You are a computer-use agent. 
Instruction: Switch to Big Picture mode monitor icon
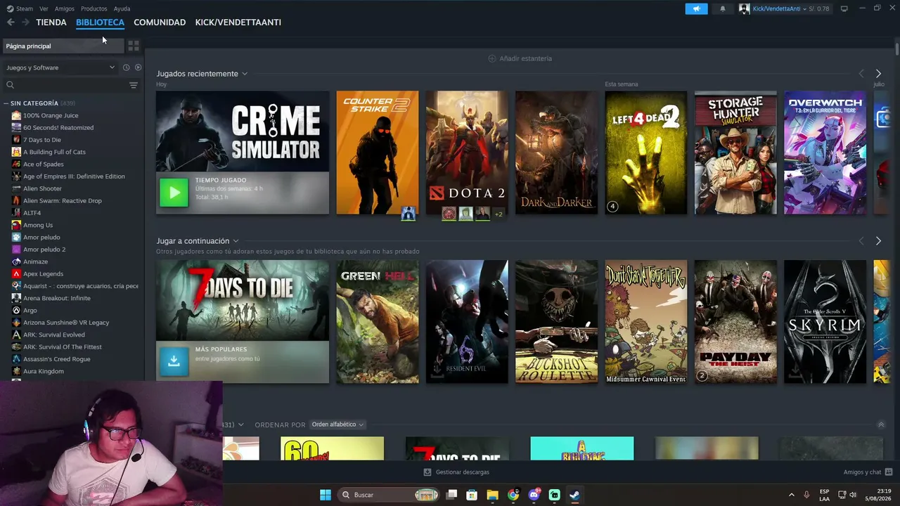tap(844, 8)
